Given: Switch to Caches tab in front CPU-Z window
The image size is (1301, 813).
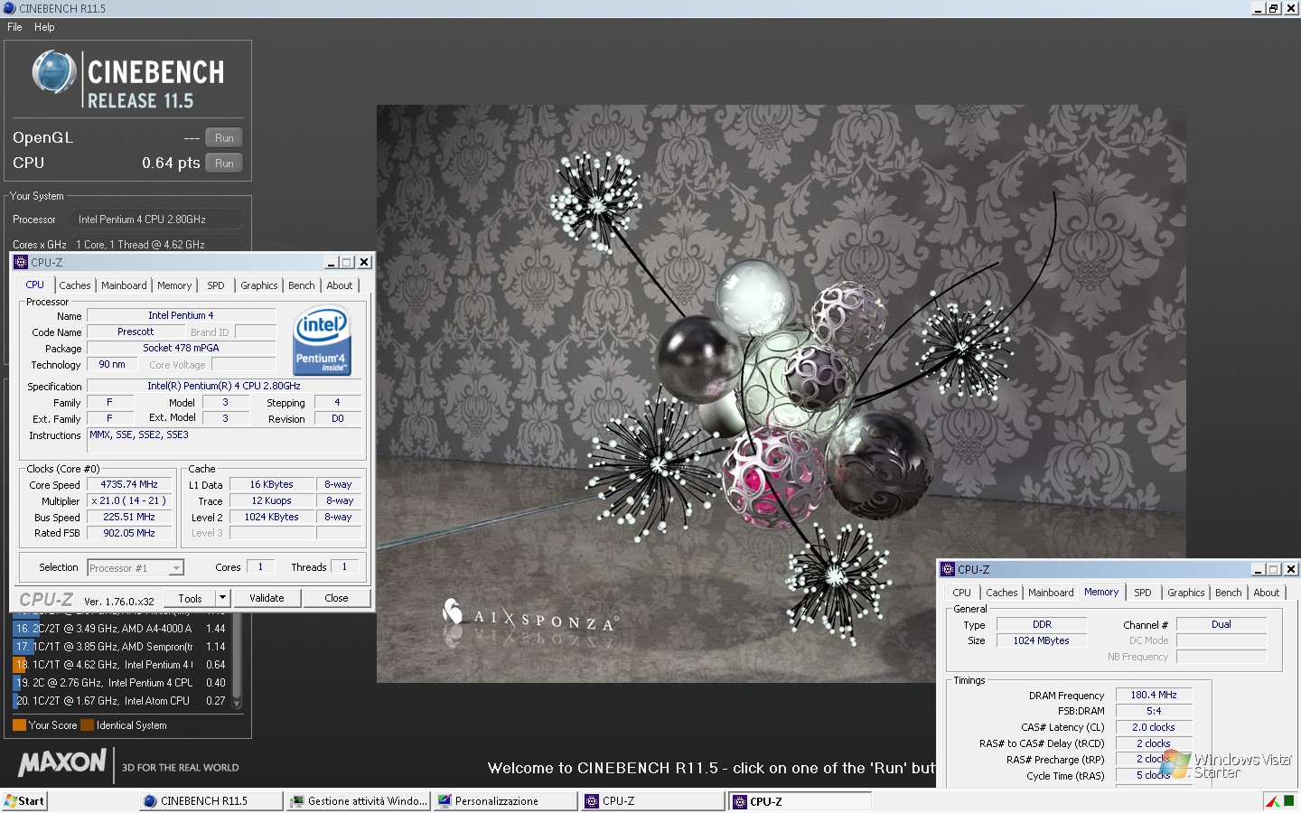Looking at the screenshot, I should coord(75,285).
